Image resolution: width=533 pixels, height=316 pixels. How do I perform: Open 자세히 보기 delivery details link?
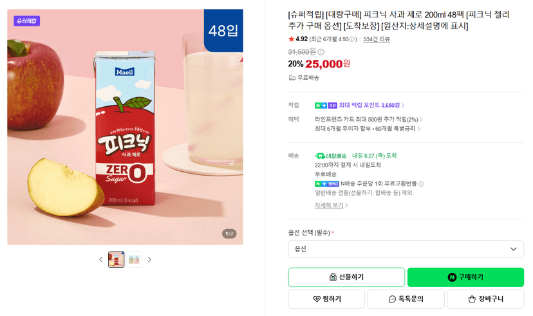(331, 205)
